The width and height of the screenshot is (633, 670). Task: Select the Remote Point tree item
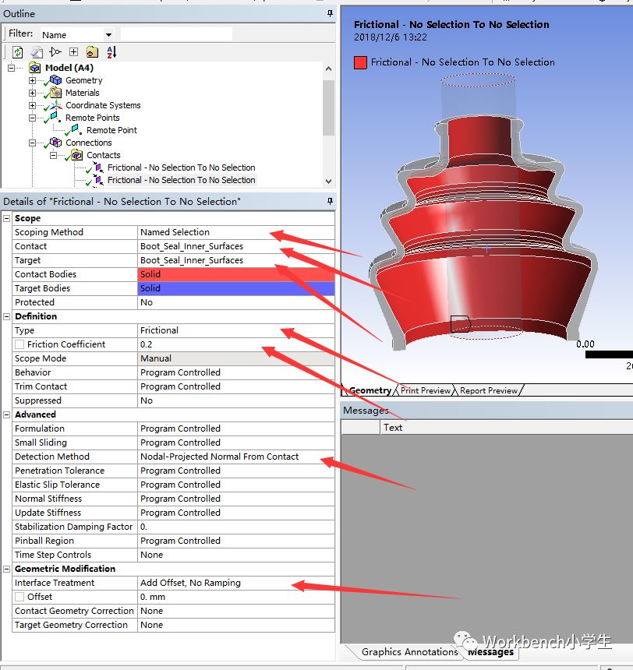pos(111,130)
